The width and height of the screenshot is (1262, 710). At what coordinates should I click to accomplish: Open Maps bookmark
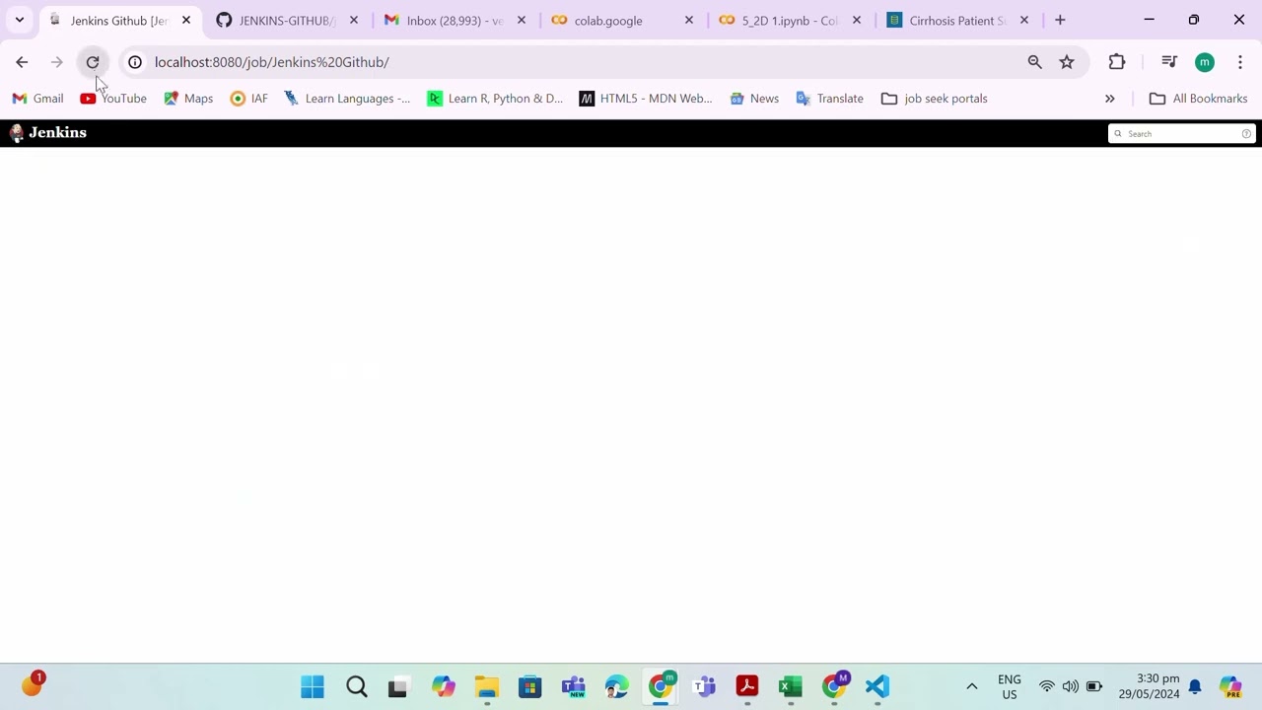(x=188, y=99)
